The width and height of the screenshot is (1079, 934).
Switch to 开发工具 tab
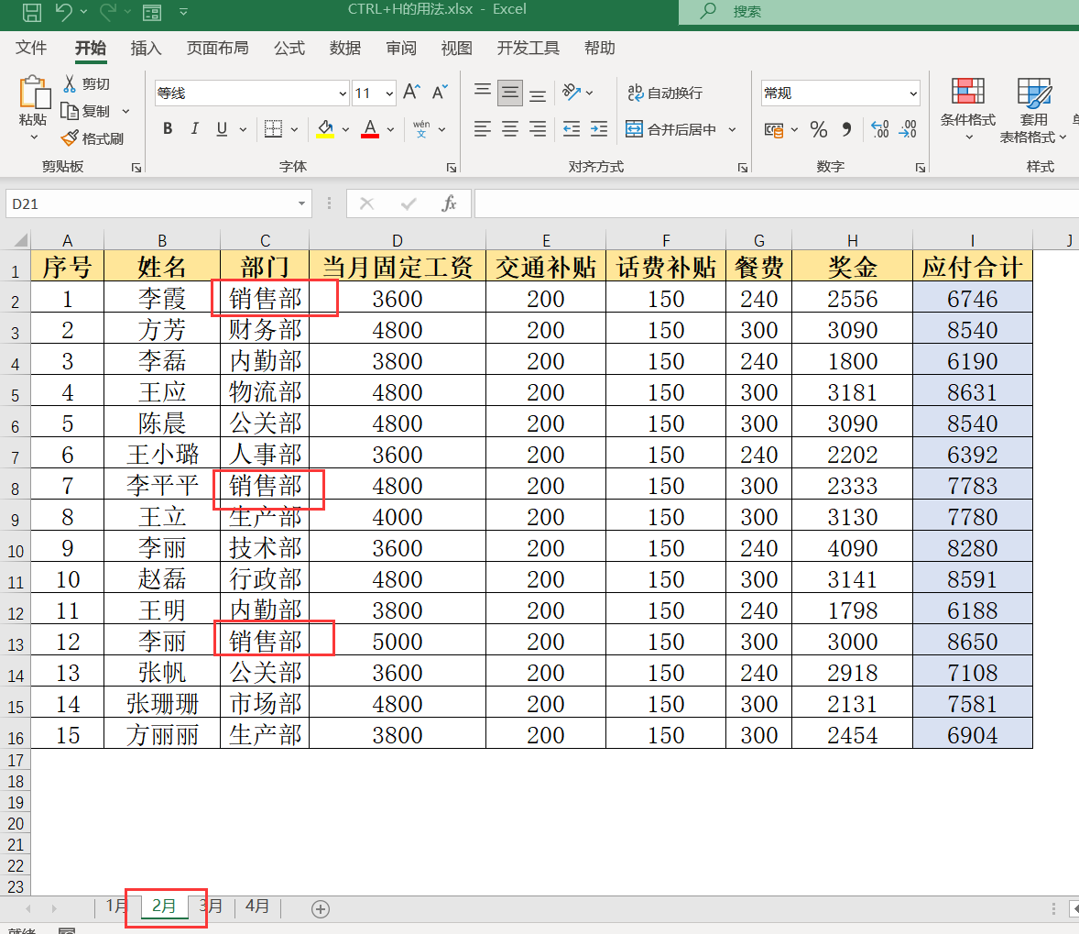click(x=528, y=48)
